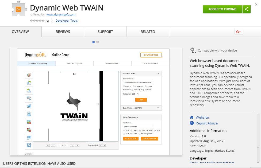Click the share icon beside Added to Chrome
This screenshot has width=261, height=168.
click(x=247, y=9)
